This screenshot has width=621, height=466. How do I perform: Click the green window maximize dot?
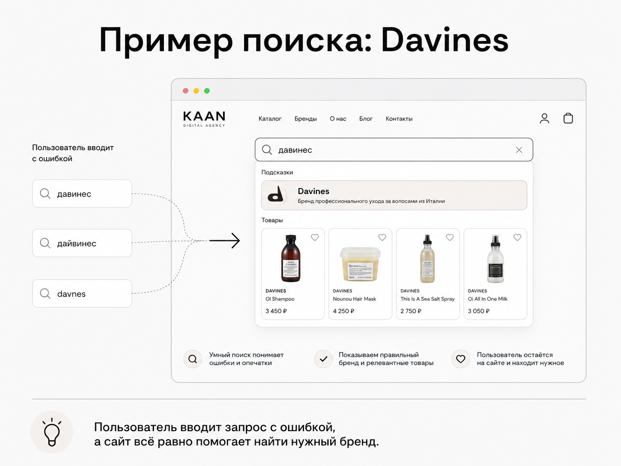click(x=207, y=91)
